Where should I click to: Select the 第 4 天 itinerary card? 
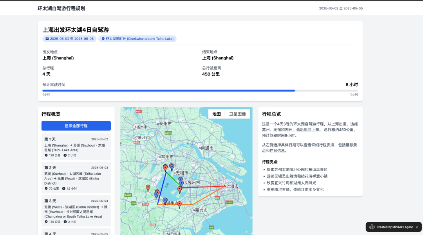pyautogui.click(x=76, y=233)
